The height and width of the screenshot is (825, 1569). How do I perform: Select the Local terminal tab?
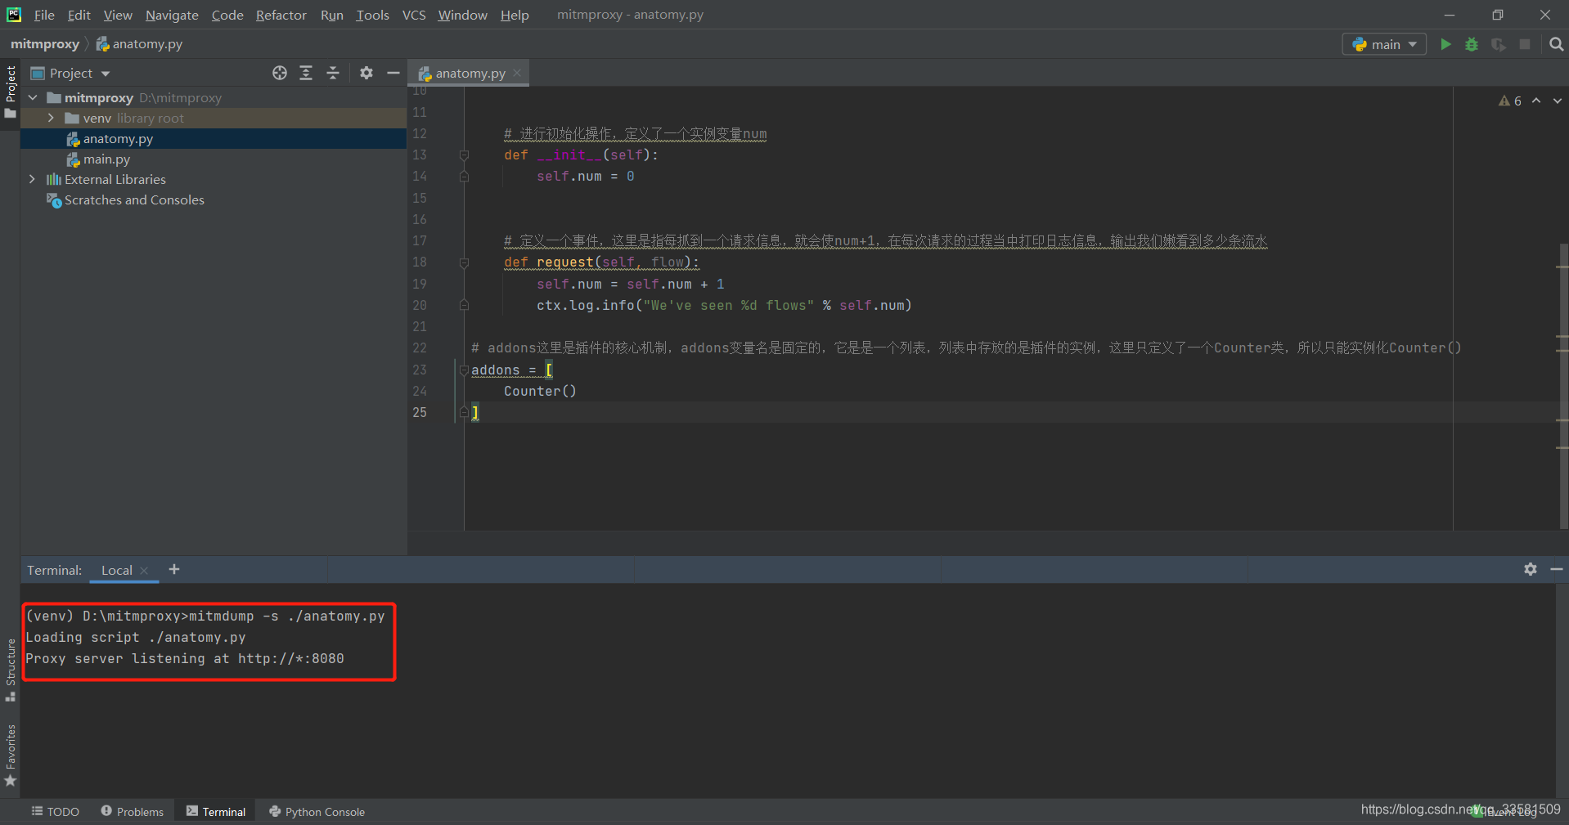[x=116, y=571]
